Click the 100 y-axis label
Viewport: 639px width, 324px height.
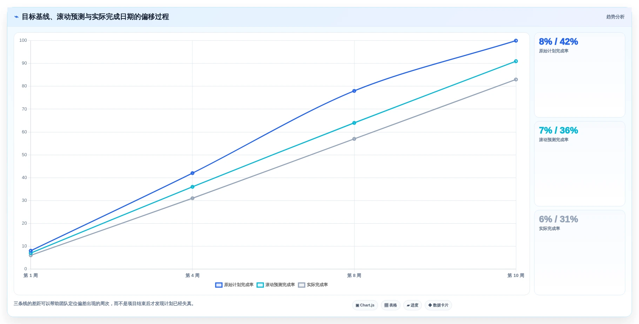23,40
